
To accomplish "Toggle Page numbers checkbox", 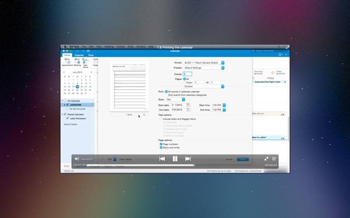I will coord(161,144).
